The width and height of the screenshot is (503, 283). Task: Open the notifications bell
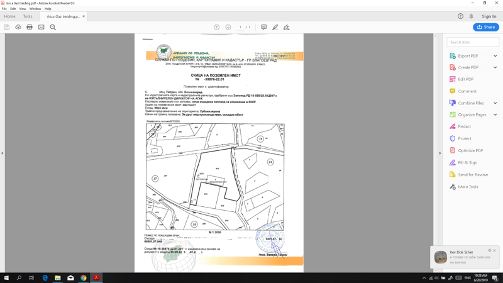click(x=472, y=16)
